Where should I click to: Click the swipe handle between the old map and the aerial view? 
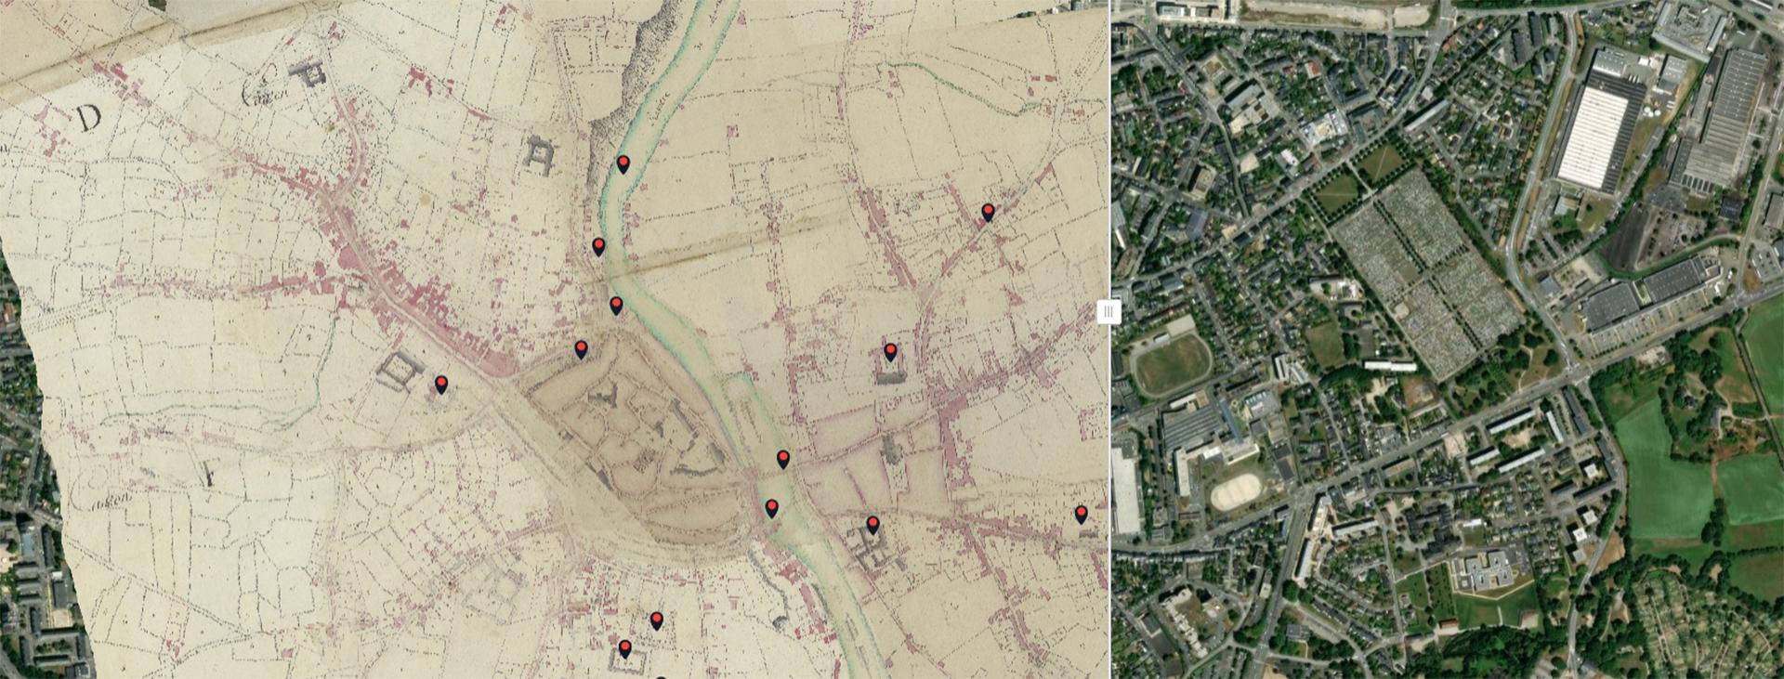coord(1108,312)
